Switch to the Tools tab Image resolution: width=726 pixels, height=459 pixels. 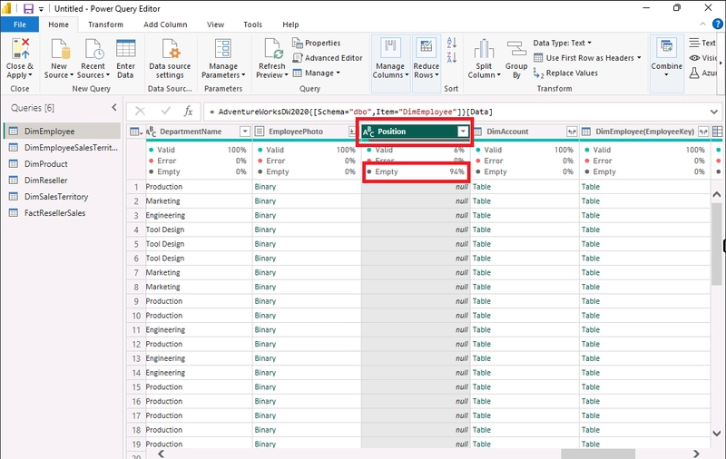(x=253, y=24)
